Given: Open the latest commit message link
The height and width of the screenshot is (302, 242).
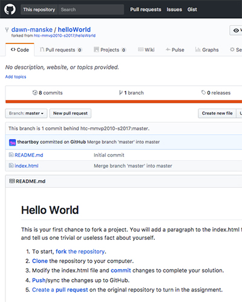Looking at the screenshot, I should pos(123,142).
